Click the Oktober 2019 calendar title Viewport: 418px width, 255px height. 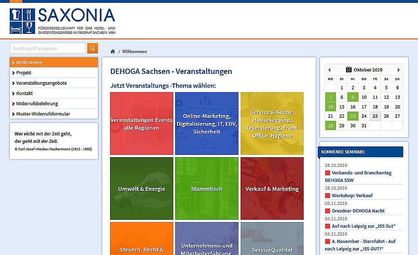(x=368, y=70)
